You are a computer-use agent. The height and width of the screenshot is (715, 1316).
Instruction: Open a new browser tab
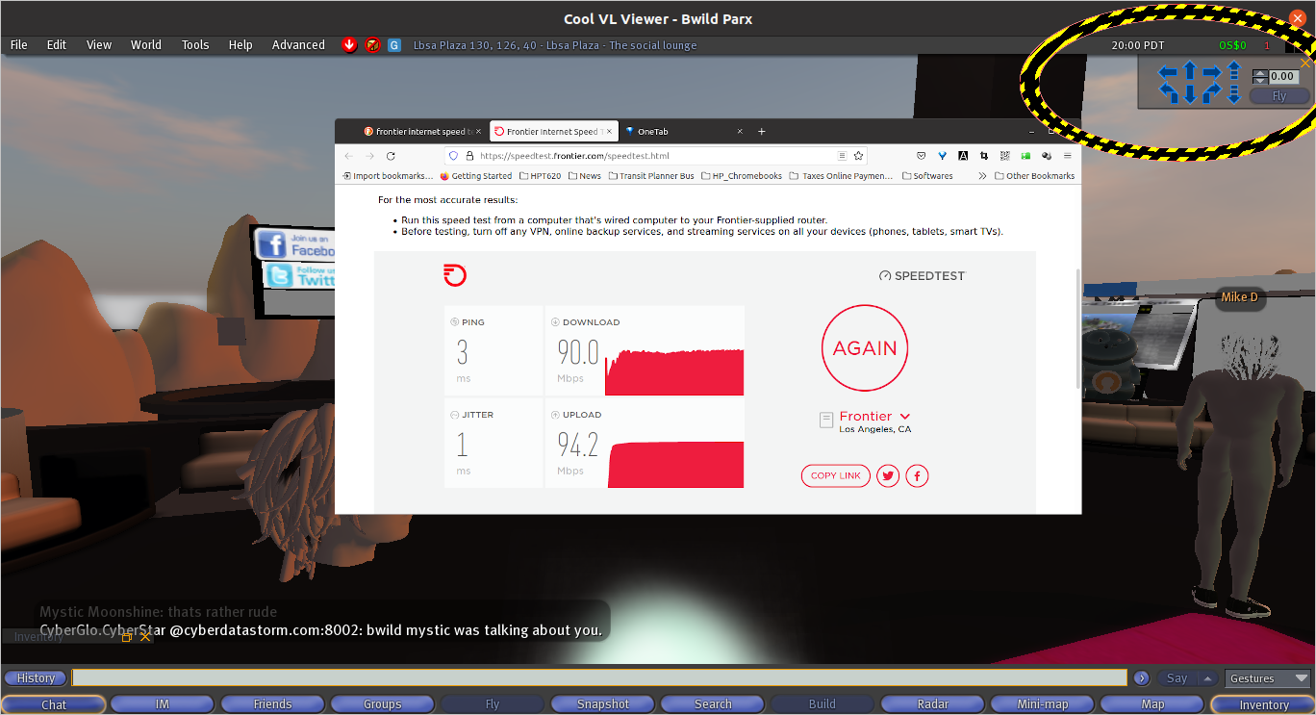(x=761, y=132)
